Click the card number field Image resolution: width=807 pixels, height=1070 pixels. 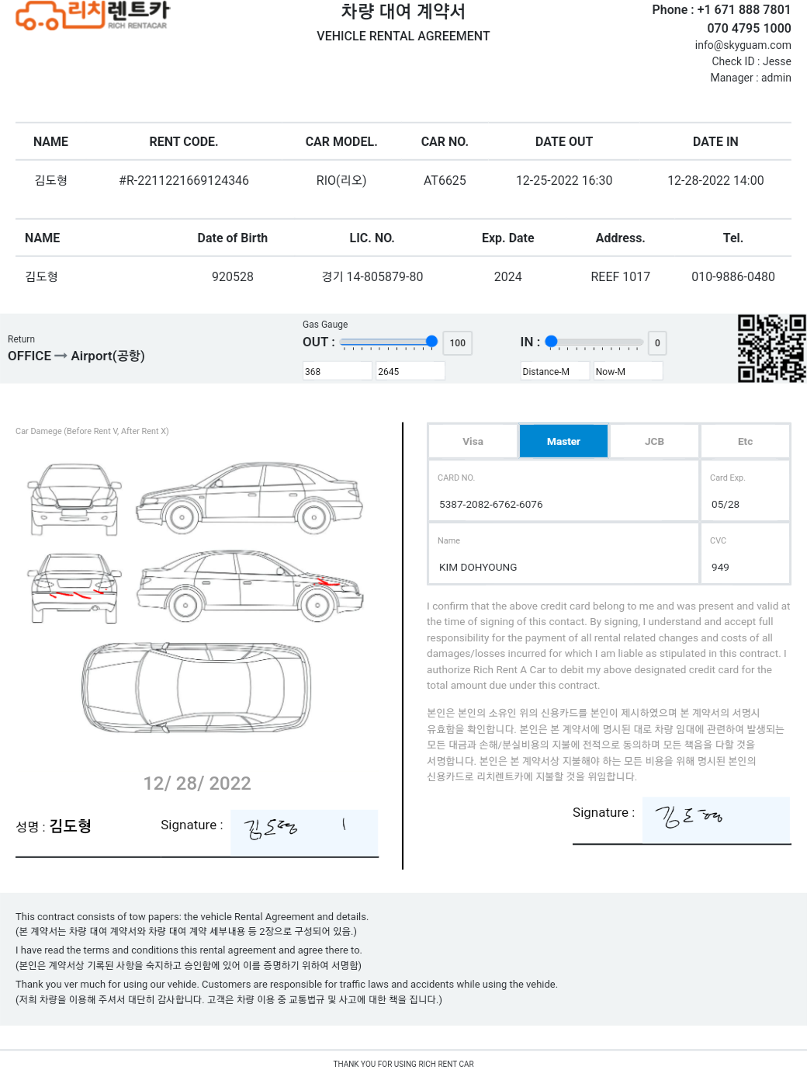[x=563, y=491]
